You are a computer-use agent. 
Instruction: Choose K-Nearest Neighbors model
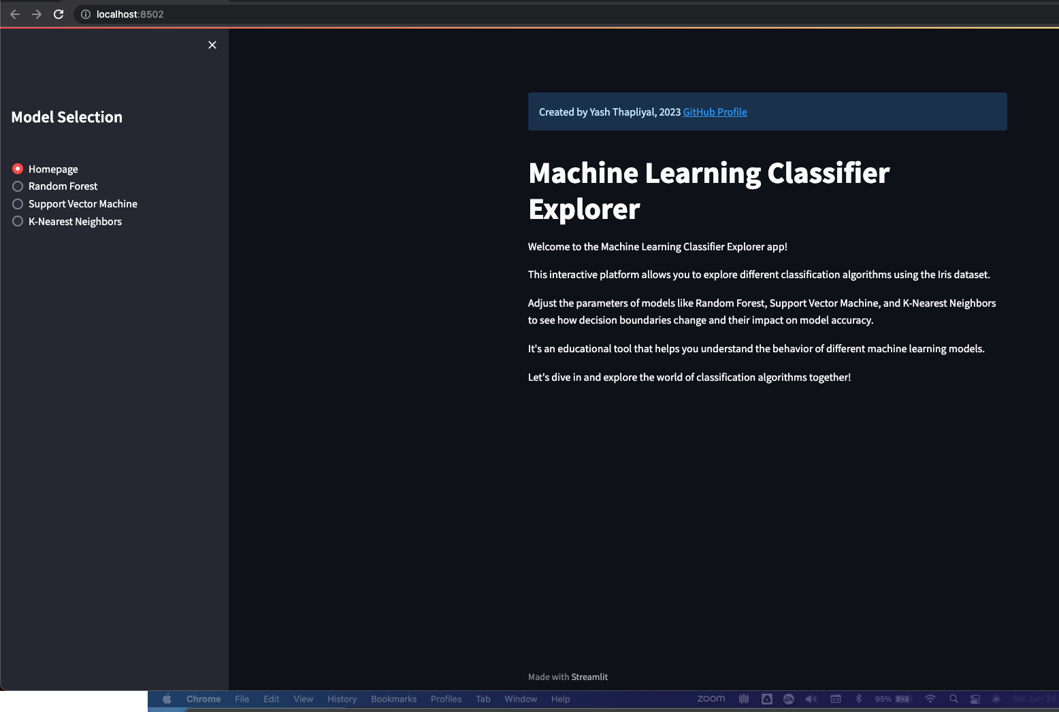tap(67, 222)
